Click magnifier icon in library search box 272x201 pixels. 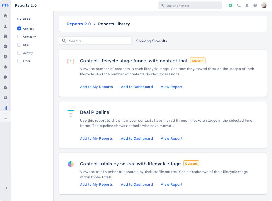click(x=64, y=41)
